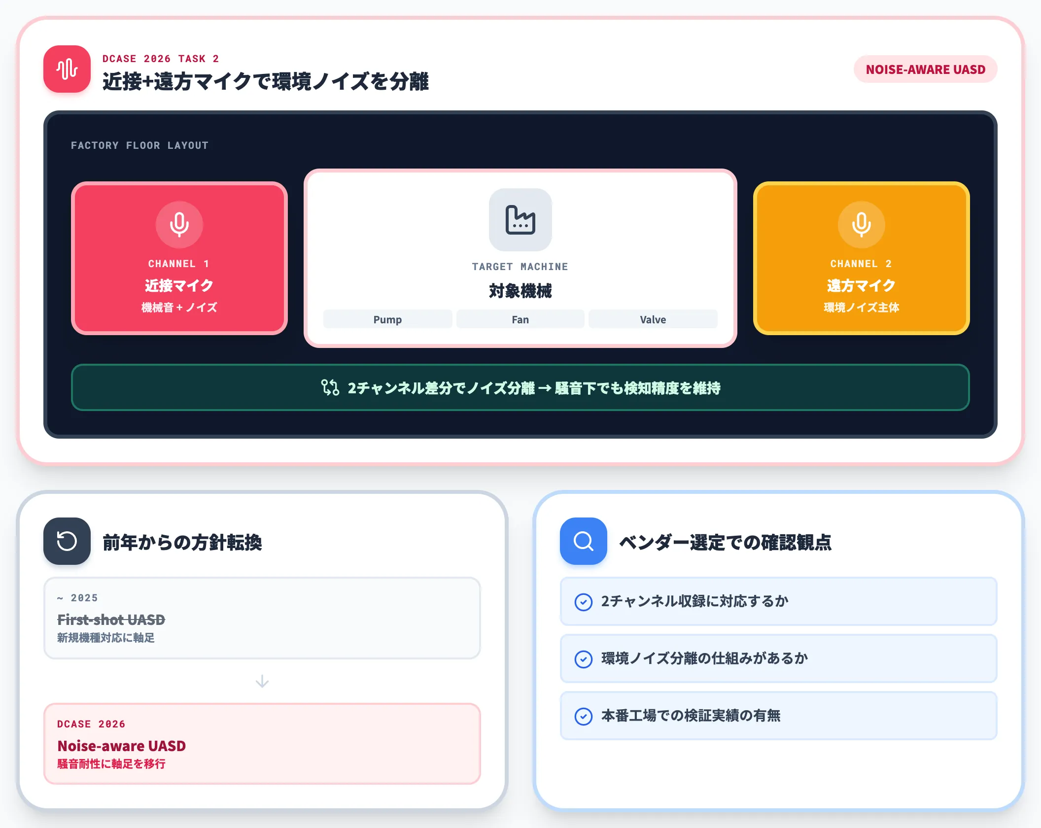Click the title 近接+遠方マイクで環境ノイズを分離
1041x828 pixels.
[x=266, y=81]
